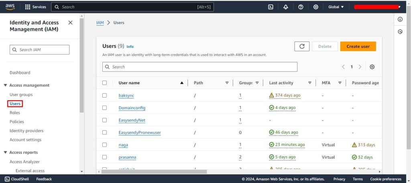Select the prasanna user checkbox
Image resolution: width=411 pixels, height=183 pixels.
[x=105, y=157]
